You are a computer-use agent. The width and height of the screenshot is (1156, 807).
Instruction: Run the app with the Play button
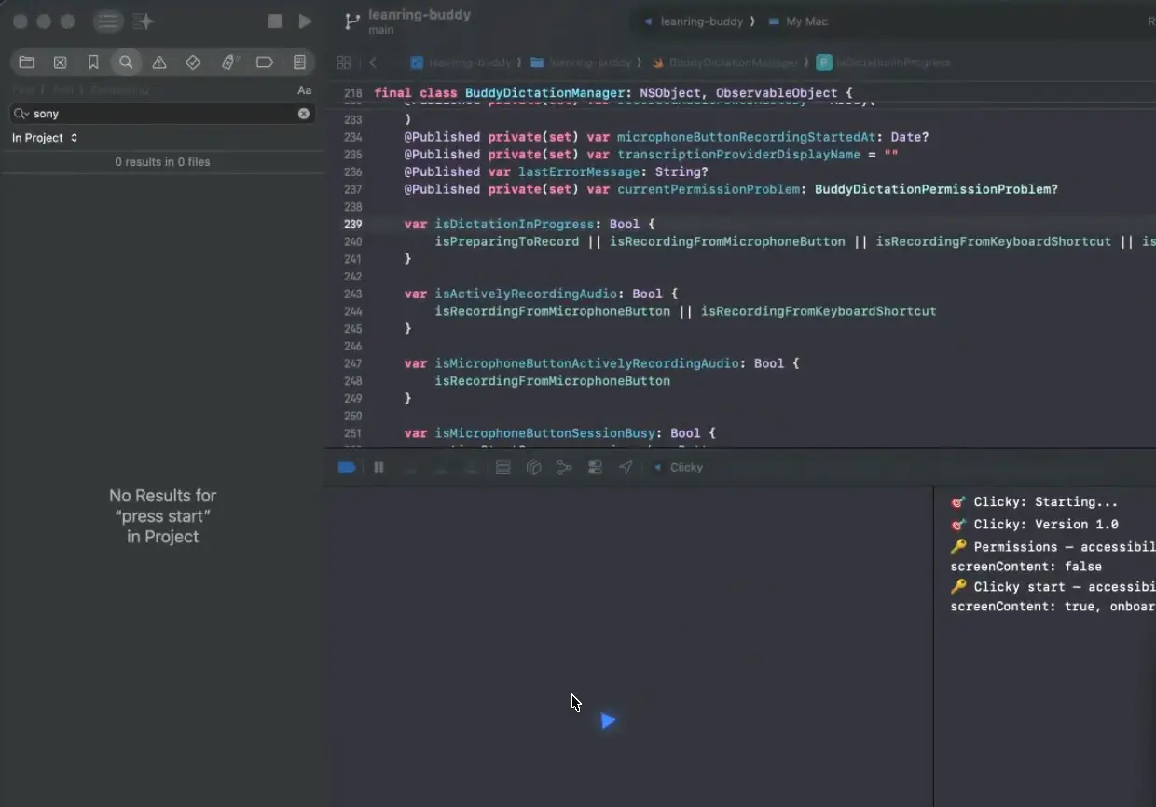(305, 21)
